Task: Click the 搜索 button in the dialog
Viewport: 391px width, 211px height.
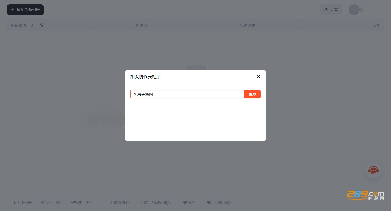Action: 253,94
